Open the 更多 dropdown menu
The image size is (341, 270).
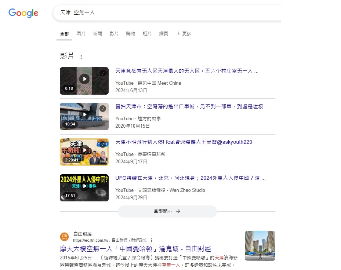[184, 33]
